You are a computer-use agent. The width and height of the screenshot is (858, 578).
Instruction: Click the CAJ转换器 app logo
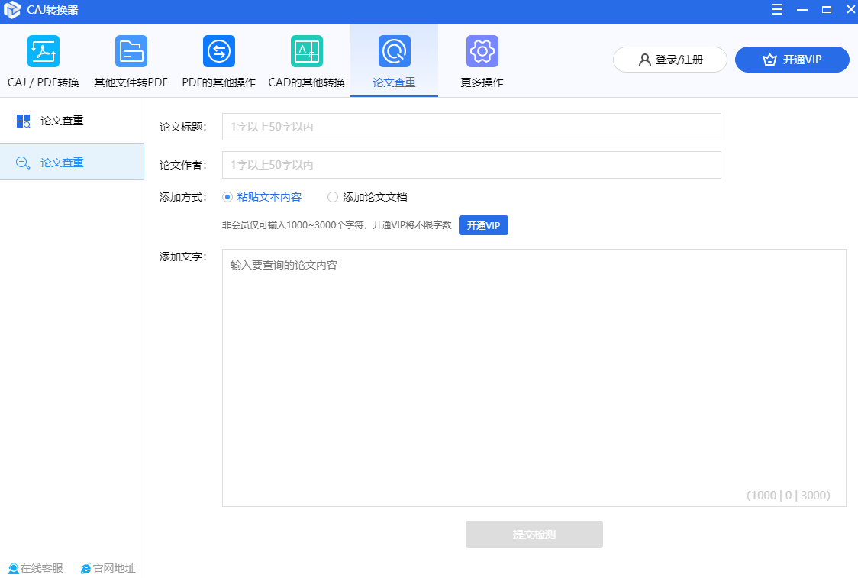point(12,10)
